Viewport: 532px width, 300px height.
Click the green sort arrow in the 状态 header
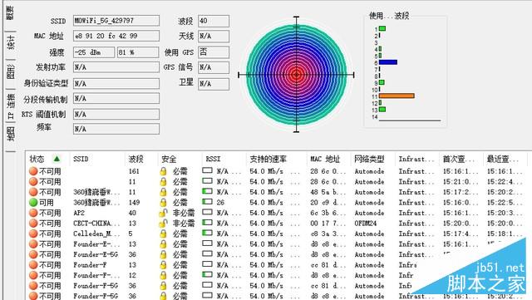[57, 159]
